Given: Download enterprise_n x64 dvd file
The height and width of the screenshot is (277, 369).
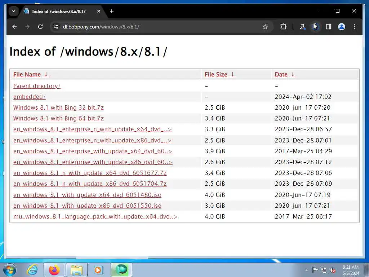Looking at the screenshot, I should click(x=93, y=129).
